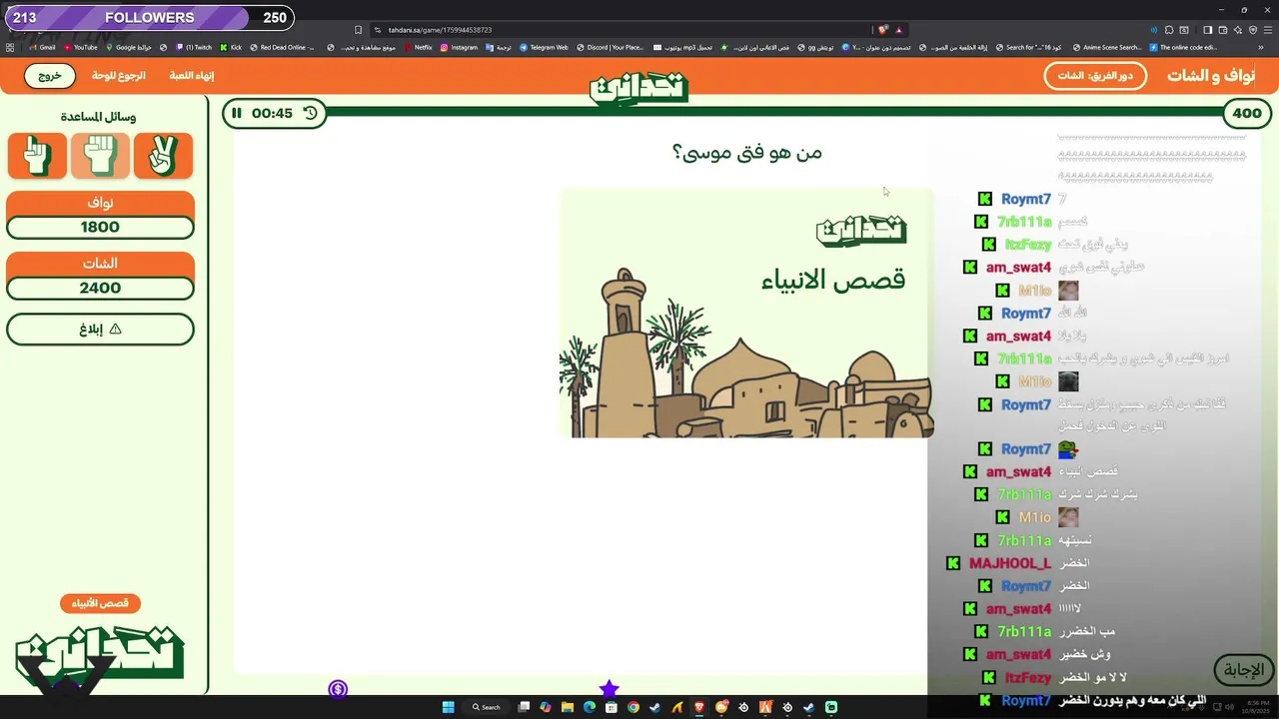This screenshot has width=1279, height=719.
Task: Click the قصص الأنبياء orange category tag
Action: coord(100,603)
